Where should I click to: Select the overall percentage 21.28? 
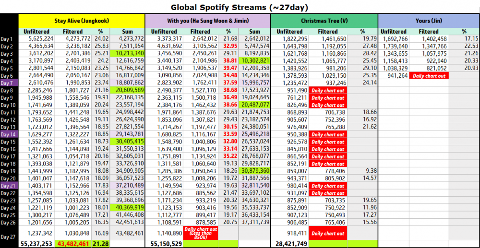pos(101,244)
